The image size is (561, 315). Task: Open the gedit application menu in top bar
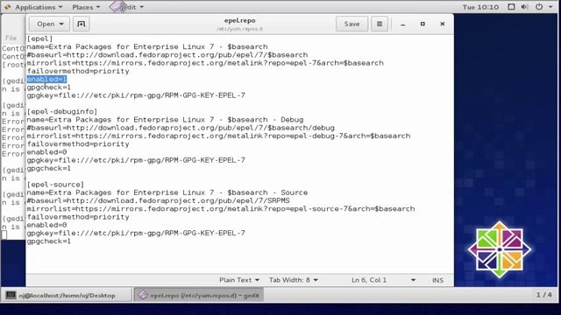[x=127, y=7]
